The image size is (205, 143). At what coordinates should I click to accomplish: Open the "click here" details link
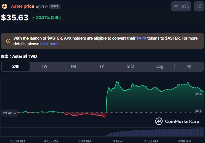click(49, 44)
